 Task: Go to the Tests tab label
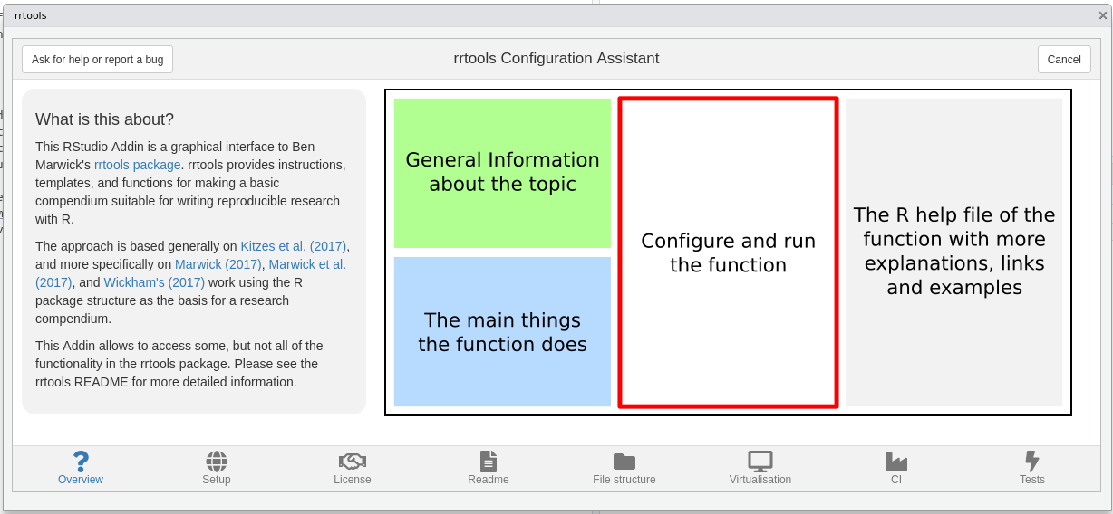tap(1032, 480)
